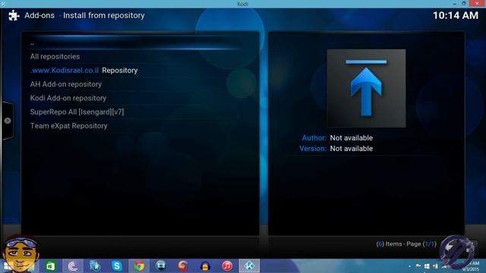Open the headphones app icon in taskbar

205,266
